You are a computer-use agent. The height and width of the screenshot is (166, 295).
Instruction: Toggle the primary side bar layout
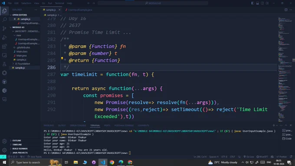[252, 3]
